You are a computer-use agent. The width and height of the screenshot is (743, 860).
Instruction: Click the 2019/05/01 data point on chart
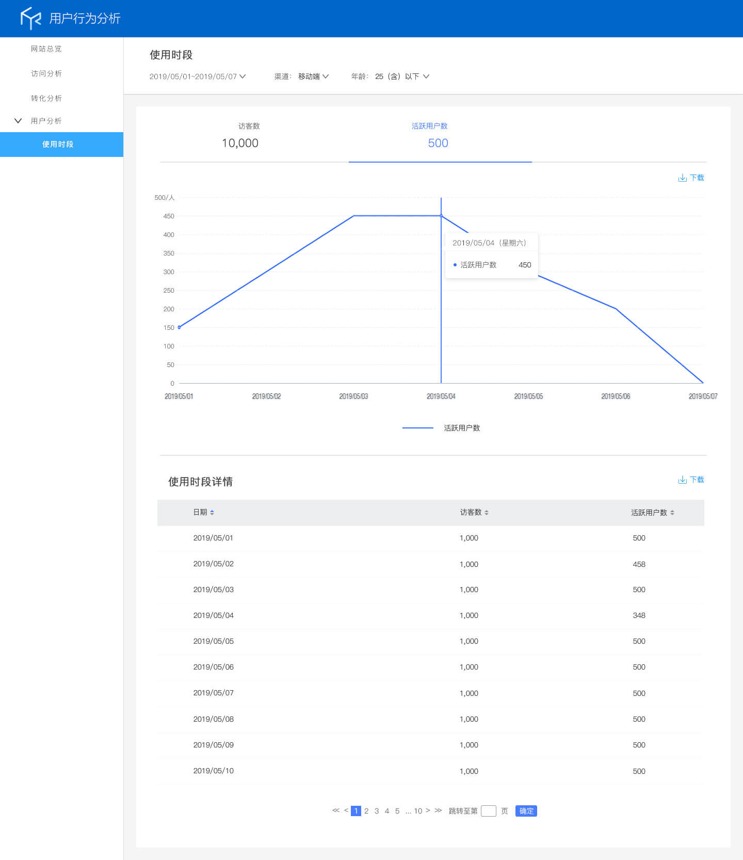point(179,327)
